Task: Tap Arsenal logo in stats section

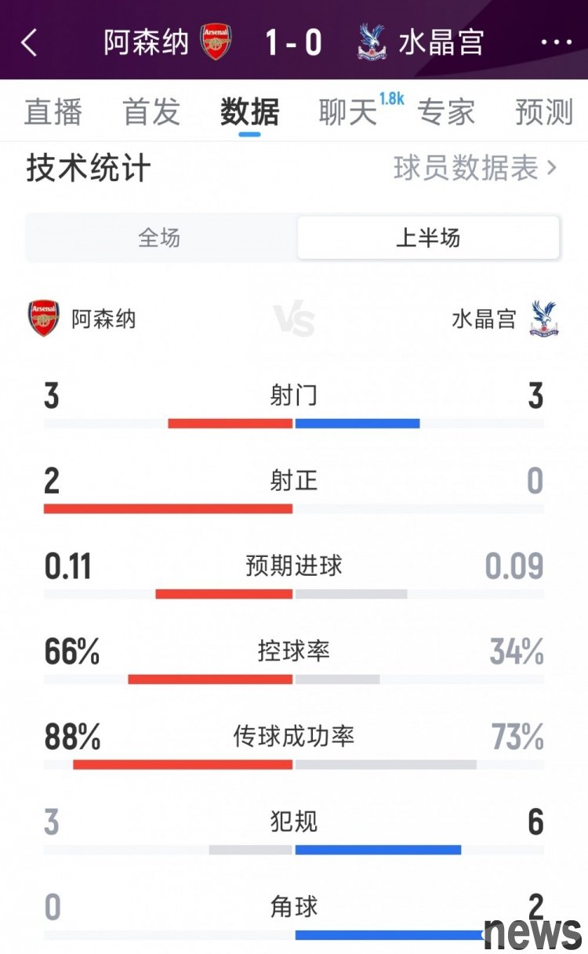Action: (x=44, y=319)
